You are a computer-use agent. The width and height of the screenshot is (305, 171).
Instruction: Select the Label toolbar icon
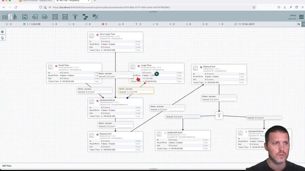pyautogui.click(x=95, y=17)
